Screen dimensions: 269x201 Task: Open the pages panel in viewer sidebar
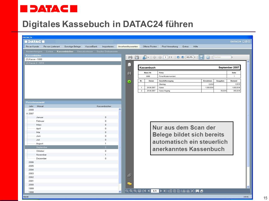click(x=129, y=64)
